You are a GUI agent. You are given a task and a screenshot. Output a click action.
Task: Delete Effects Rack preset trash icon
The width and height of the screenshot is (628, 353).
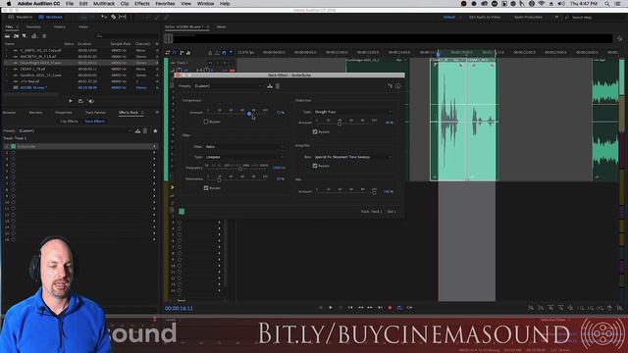coord(145,130)
